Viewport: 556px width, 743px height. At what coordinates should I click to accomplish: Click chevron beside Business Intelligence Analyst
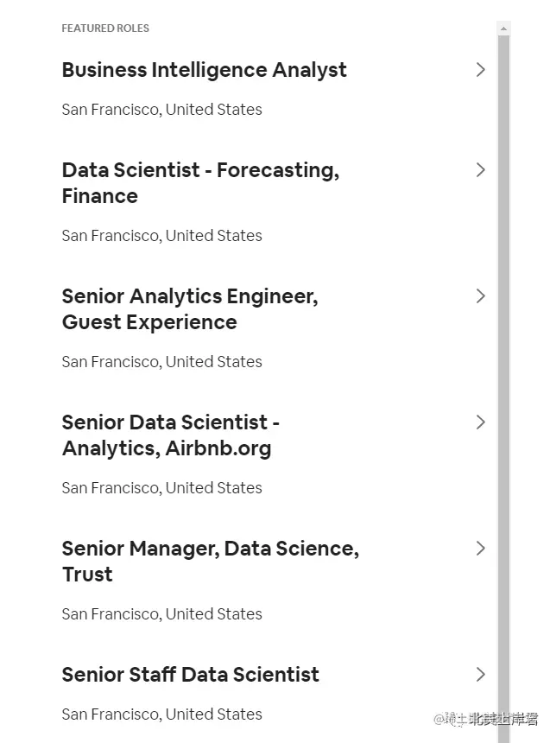click(481, 70)
